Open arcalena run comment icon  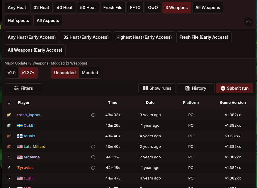(x=93, y=157)
